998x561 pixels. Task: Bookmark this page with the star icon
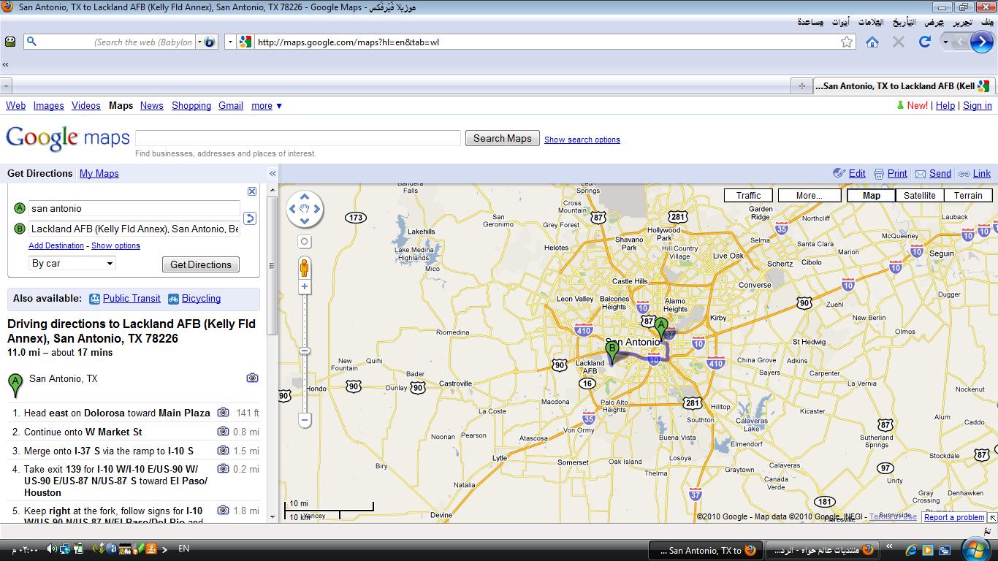847,42
